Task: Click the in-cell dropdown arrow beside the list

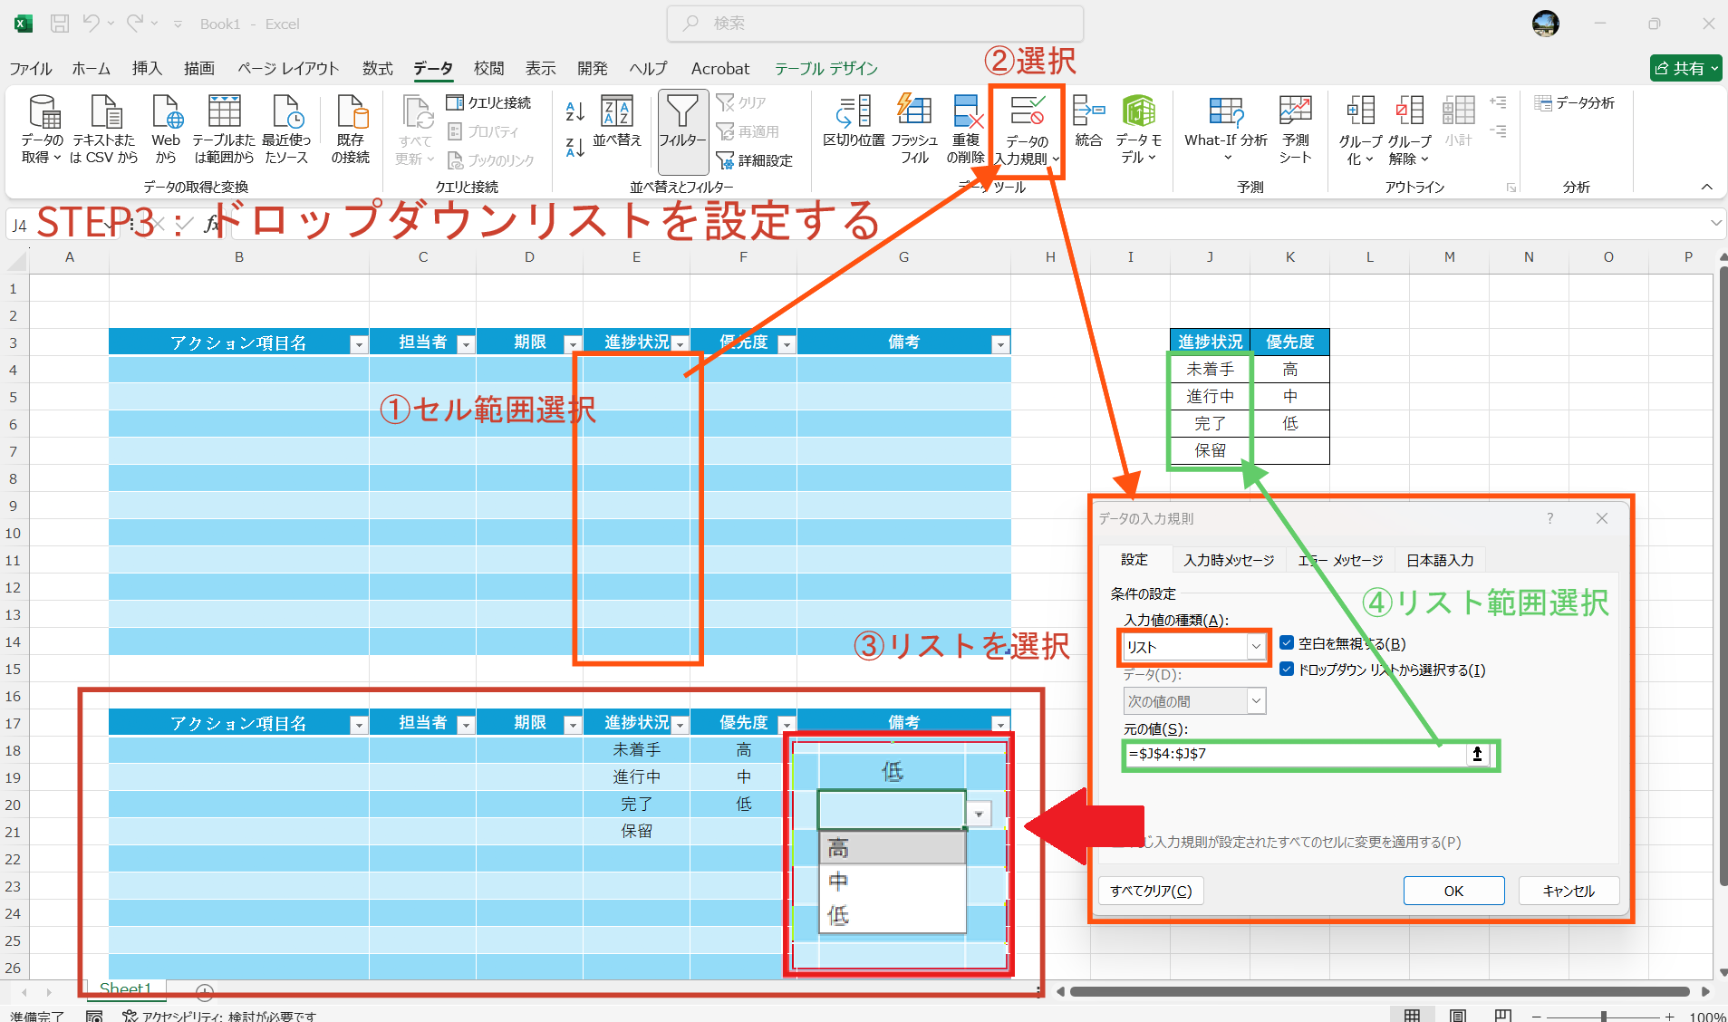Action: tap(979, 814)
